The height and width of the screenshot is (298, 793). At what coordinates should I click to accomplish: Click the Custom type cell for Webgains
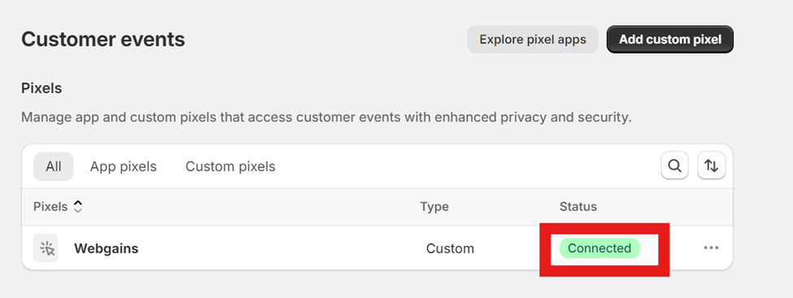point(450,248)
